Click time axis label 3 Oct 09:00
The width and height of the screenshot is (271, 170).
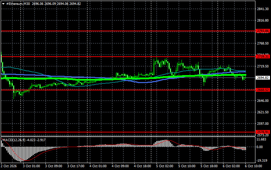point(53,166)
